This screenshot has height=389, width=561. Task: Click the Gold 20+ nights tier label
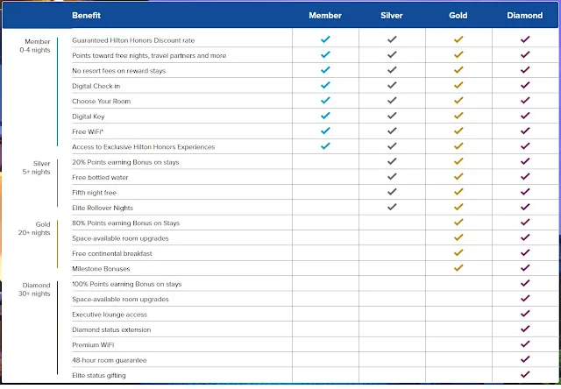click(34, 229)
